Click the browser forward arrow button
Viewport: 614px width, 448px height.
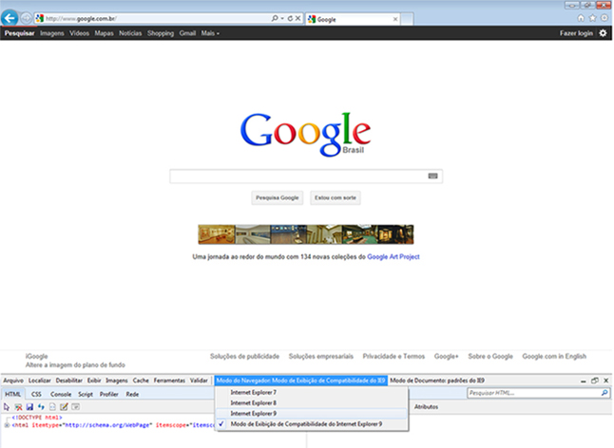(26, 18)
